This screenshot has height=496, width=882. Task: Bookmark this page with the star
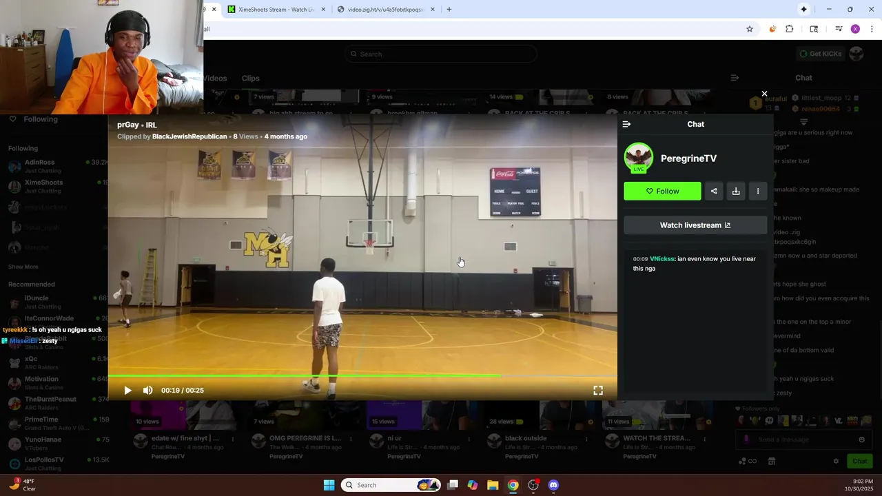pos(750,29)
